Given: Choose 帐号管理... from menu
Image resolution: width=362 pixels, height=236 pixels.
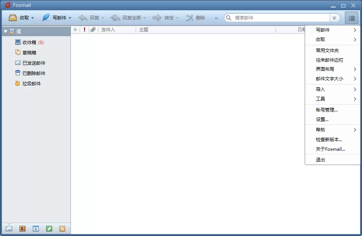Looking at the screenshot, I should point(332,110).
